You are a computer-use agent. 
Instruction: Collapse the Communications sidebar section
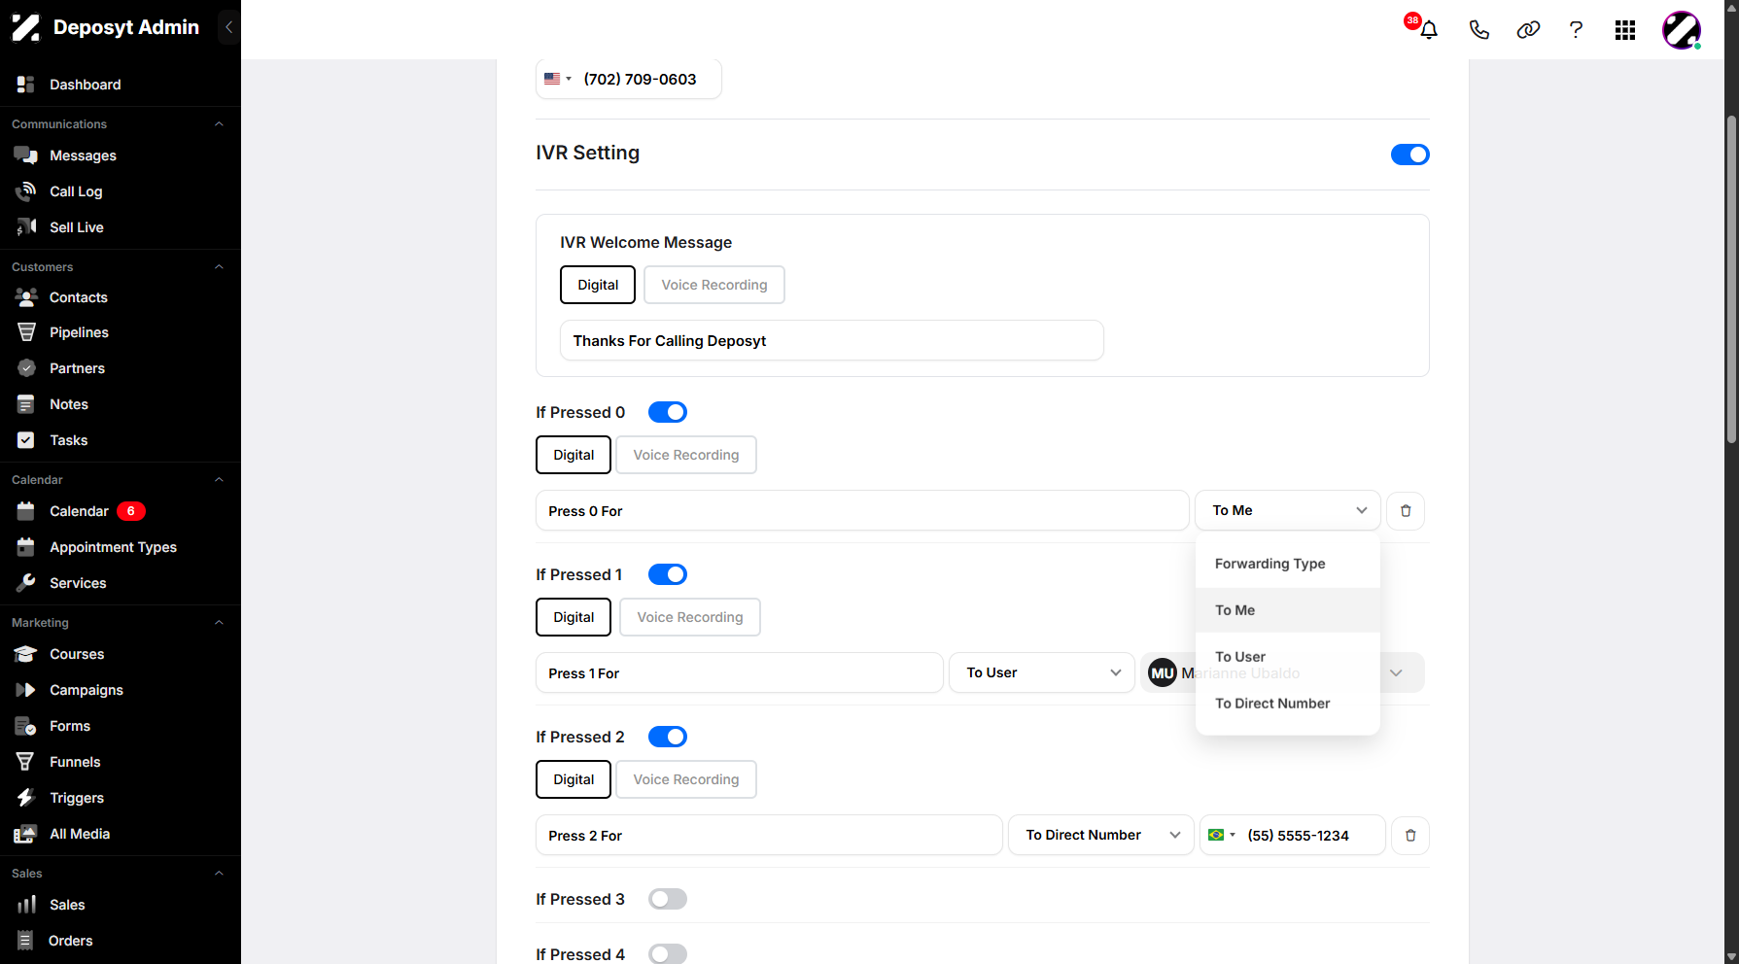219,124
